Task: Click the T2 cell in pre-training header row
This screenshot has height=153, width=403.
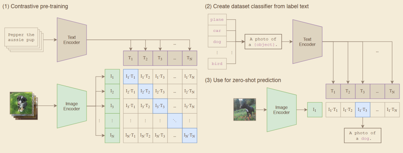Action: (146, 58)
